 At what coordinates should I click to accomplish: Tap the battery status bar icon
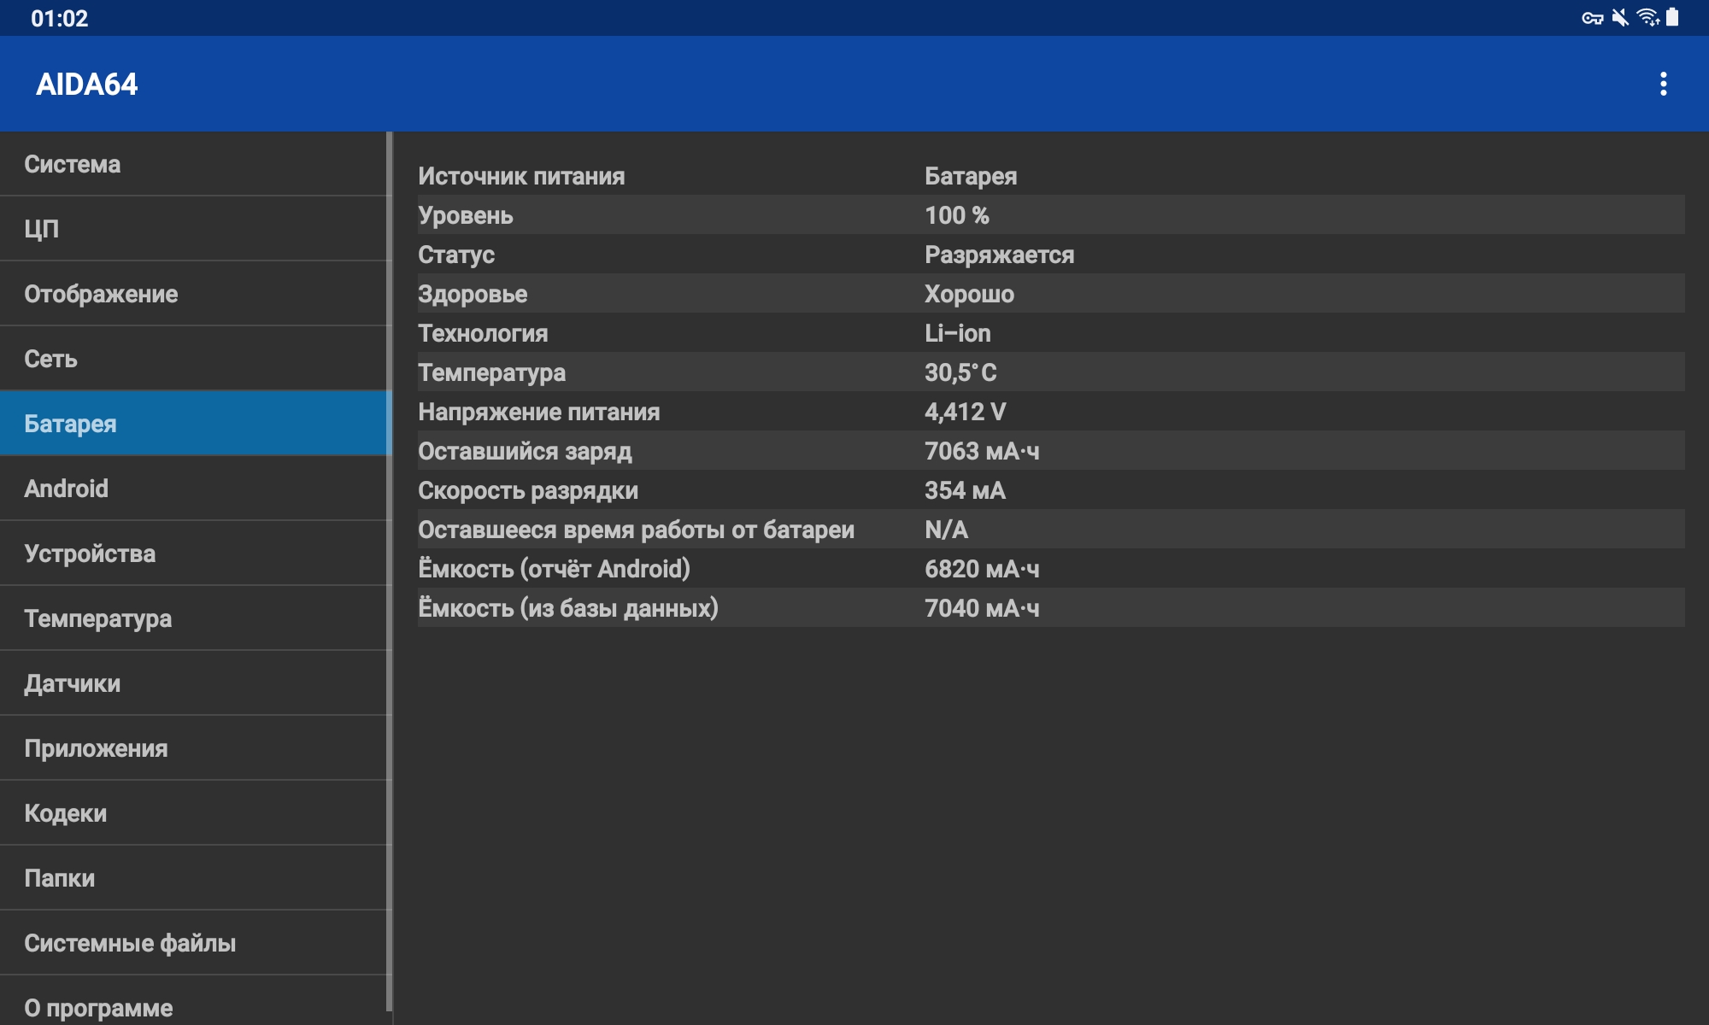pos(1673,18)
